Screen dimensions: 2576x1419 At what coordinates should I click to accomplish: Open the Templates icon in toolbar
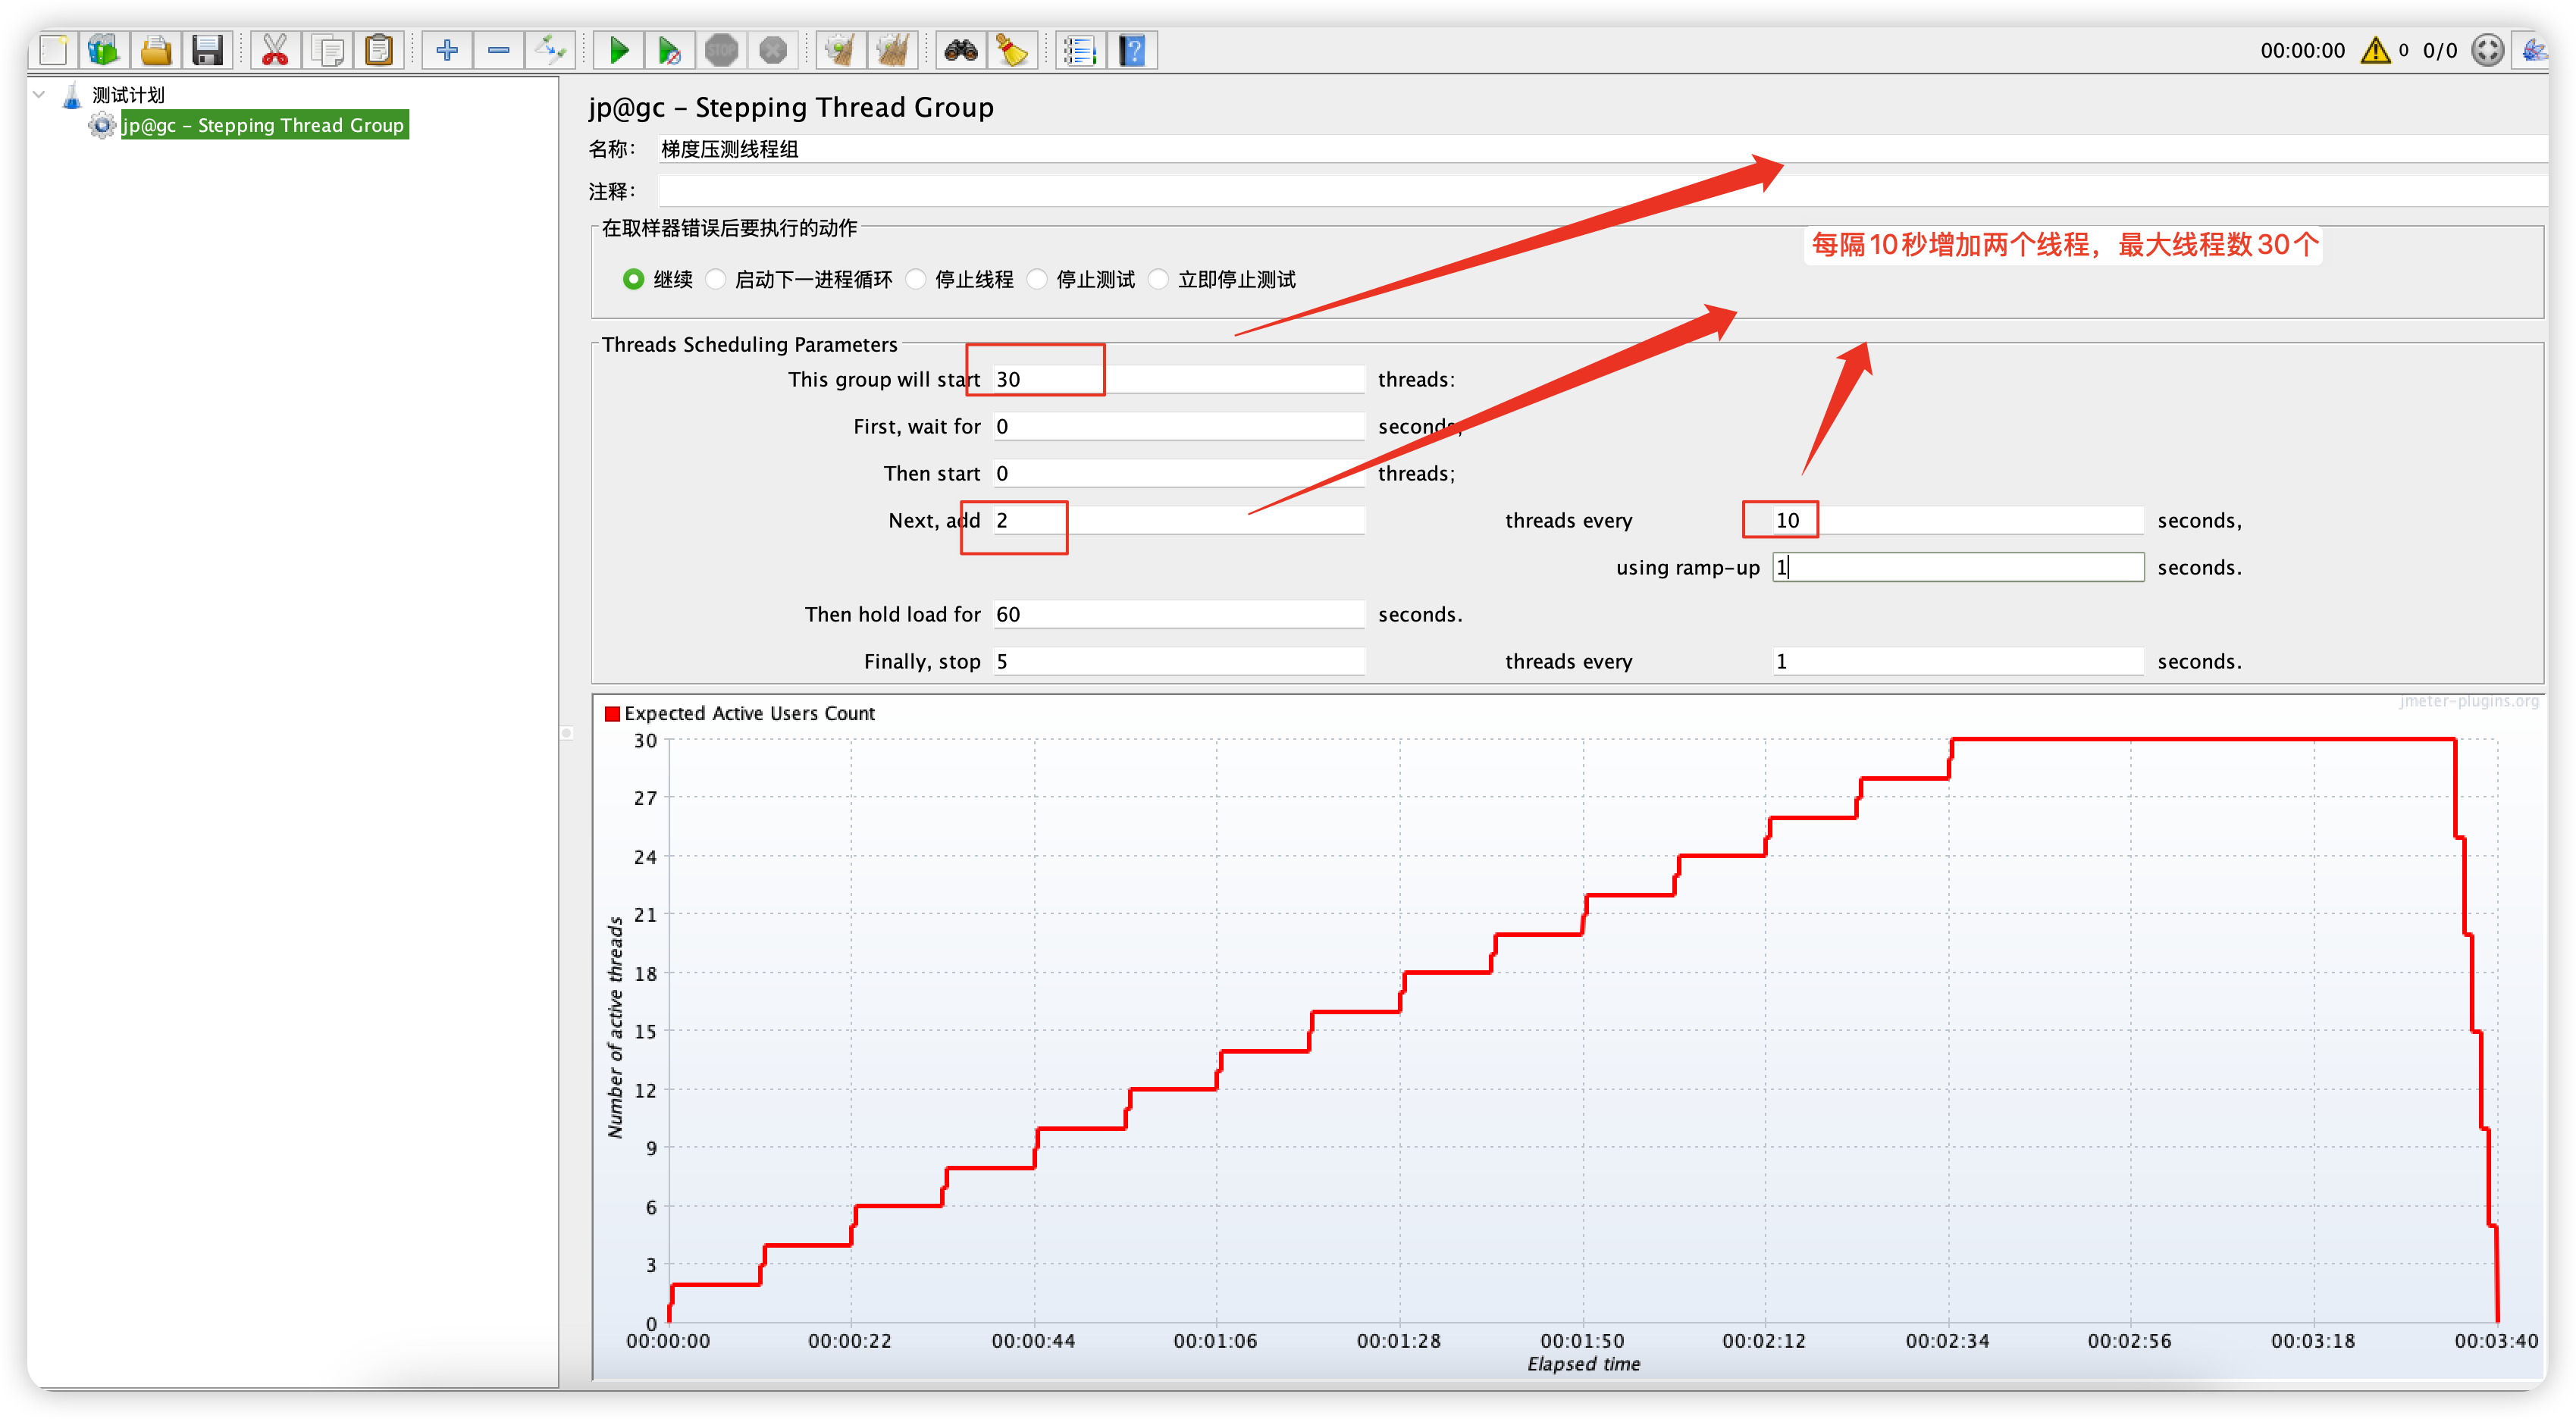coord(103,50)
